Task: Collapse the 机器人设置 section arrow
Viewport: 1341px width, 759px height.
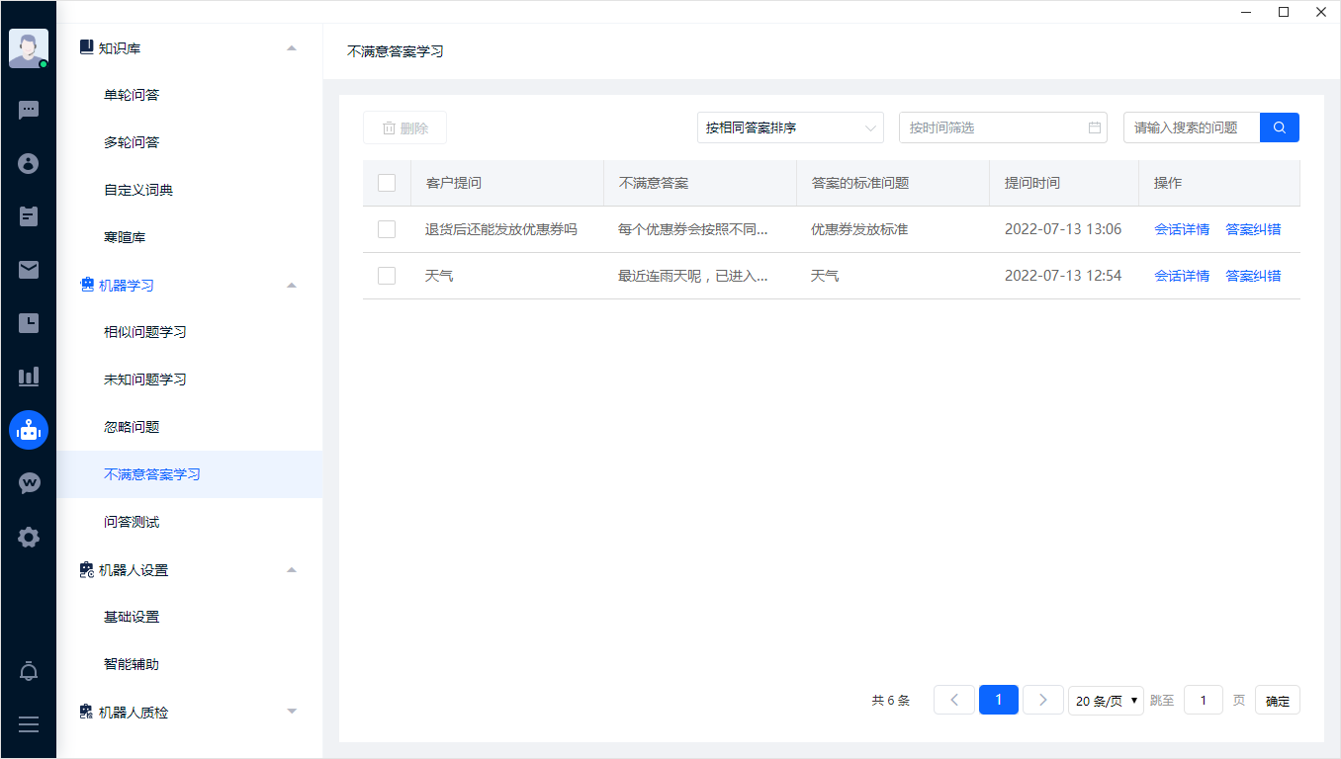Action: coord(292,569)
